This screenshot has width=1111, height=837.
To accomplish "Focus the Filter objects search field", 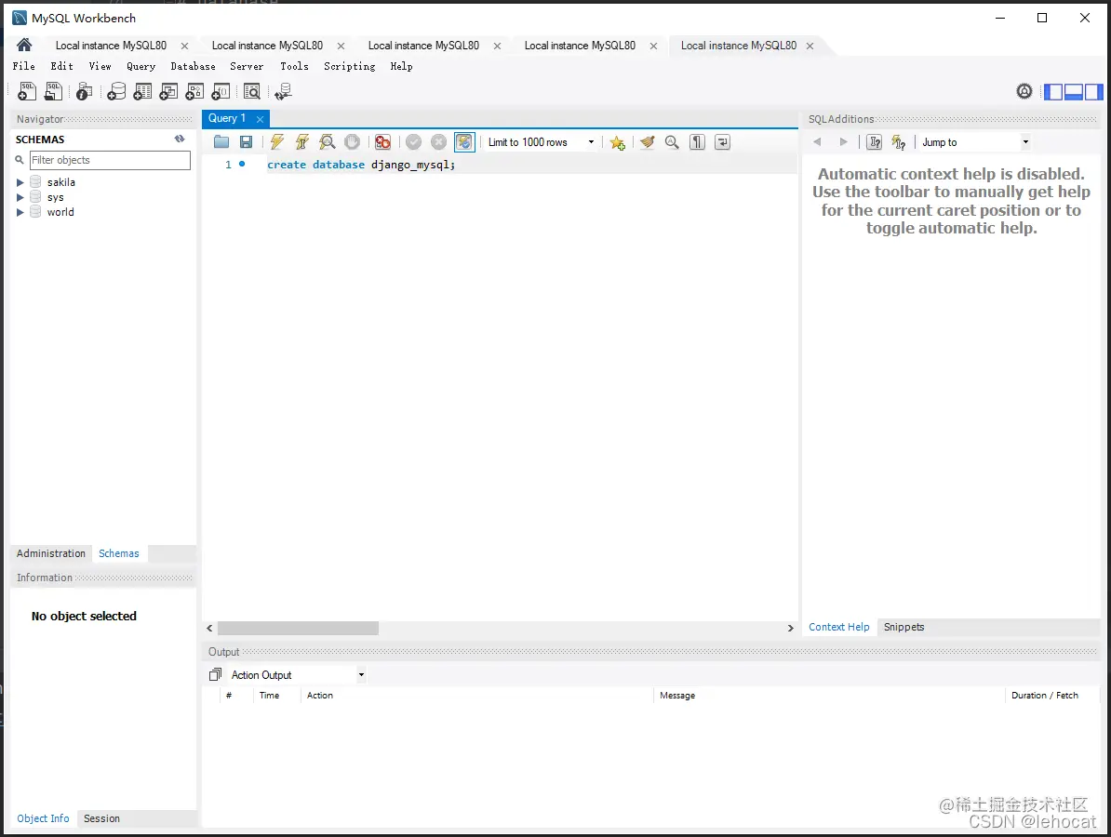I will pyautogui.click(x=110, y=160).
